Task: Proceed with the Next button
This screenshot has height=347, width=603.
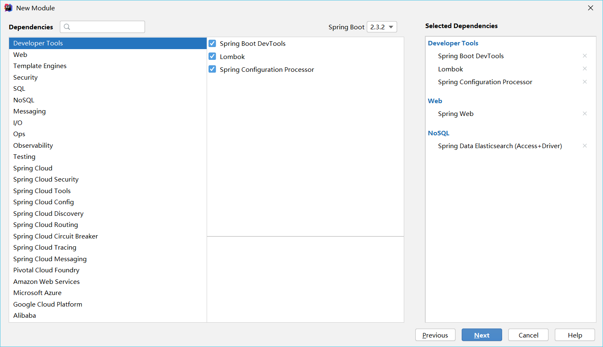Action: pyautogui.click(x=482, y=335)
